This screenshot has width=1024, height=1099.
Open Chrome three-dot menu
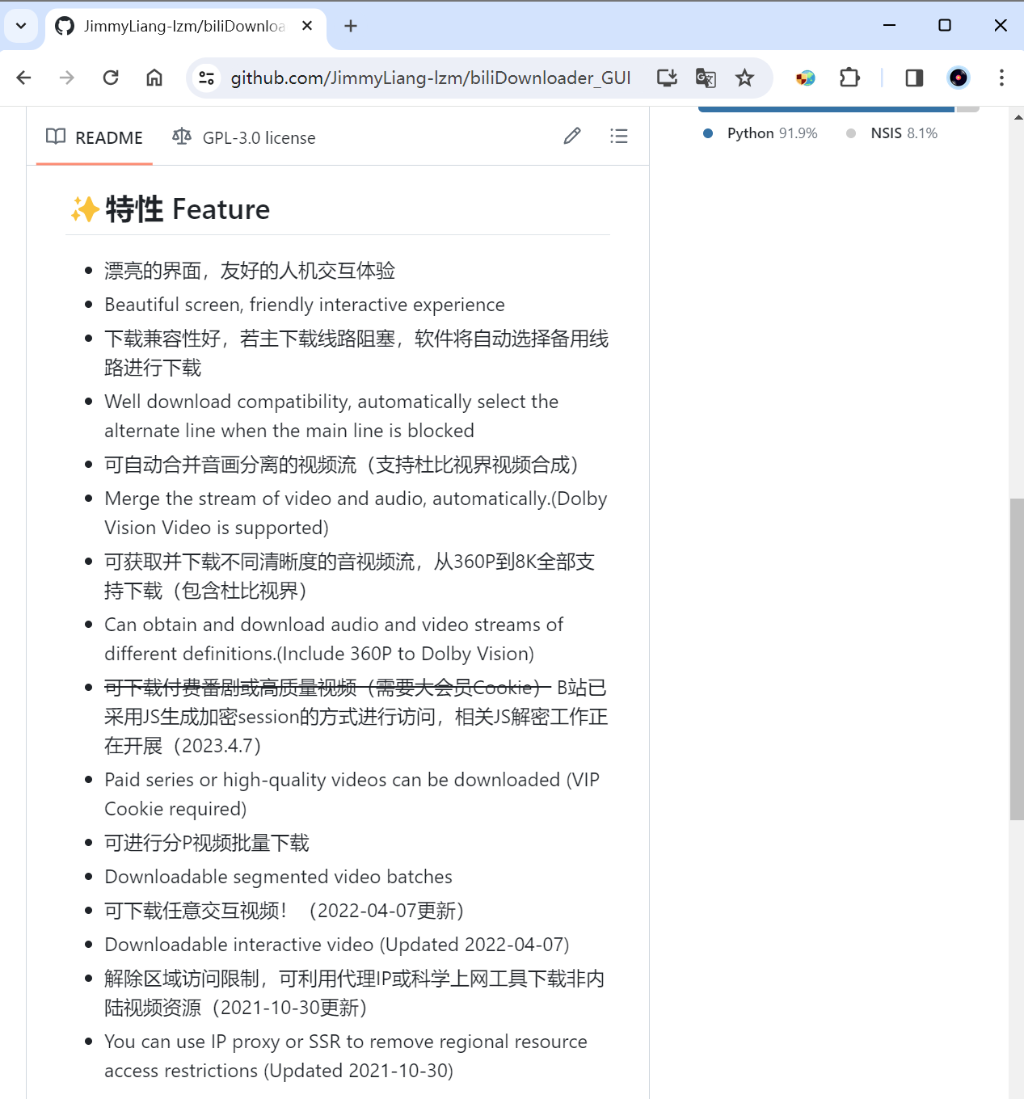pos(1001,78)
